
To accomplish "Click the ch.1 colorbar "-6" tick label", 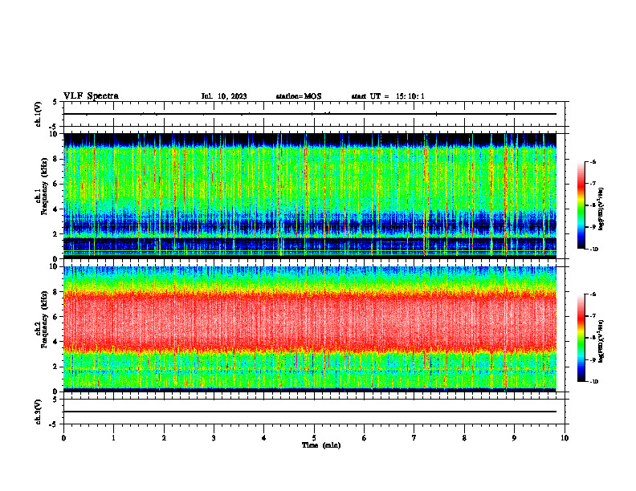I will pos(593,161).
